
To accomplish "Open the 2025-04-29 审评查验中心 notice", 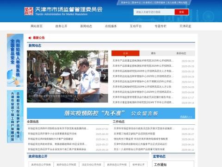I will pyautogui.click(x=143, y=76).
